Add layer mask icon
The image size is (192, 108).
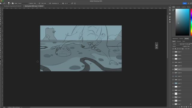(182, 107)
